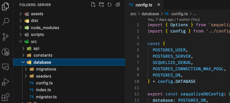Click POSTGRES_CONNECTION_MAX_POOL on line 8
Viewport: 230px width, 103px height.
[x=188, y=69]
